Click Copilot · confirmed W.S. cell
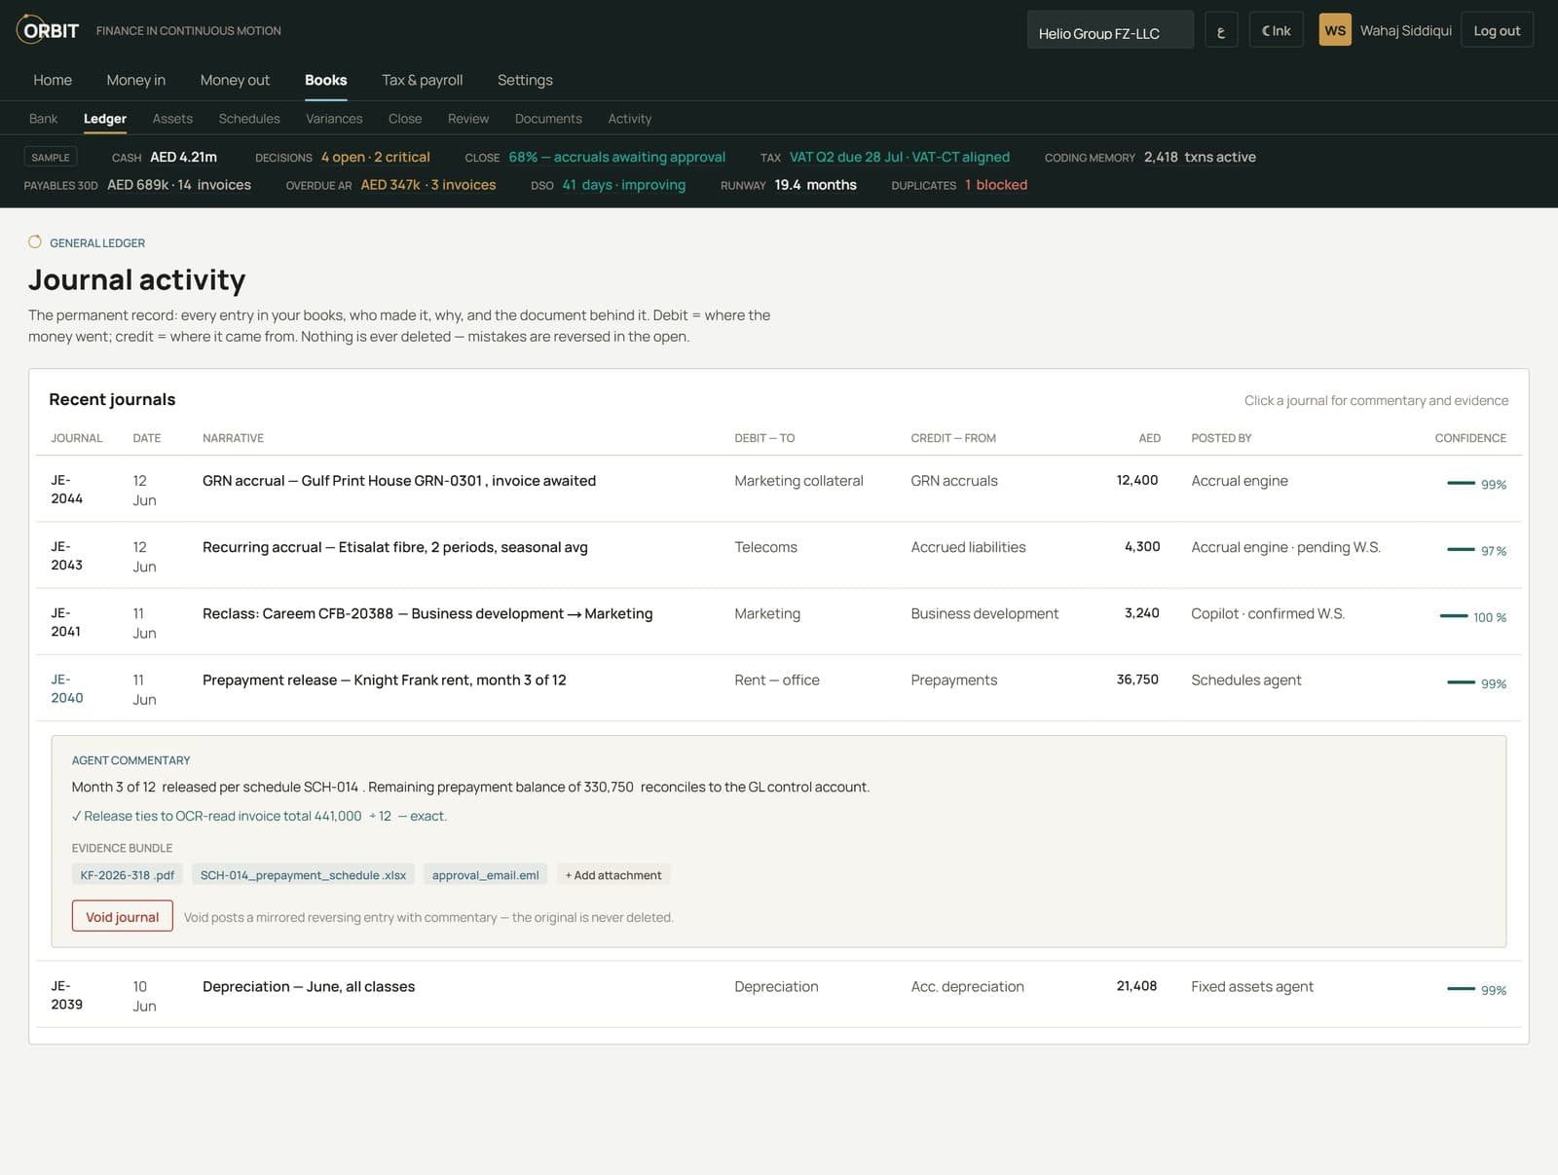This screenshot has width=1558, height=1175. pyautogui.click(x=1268, y=613)
